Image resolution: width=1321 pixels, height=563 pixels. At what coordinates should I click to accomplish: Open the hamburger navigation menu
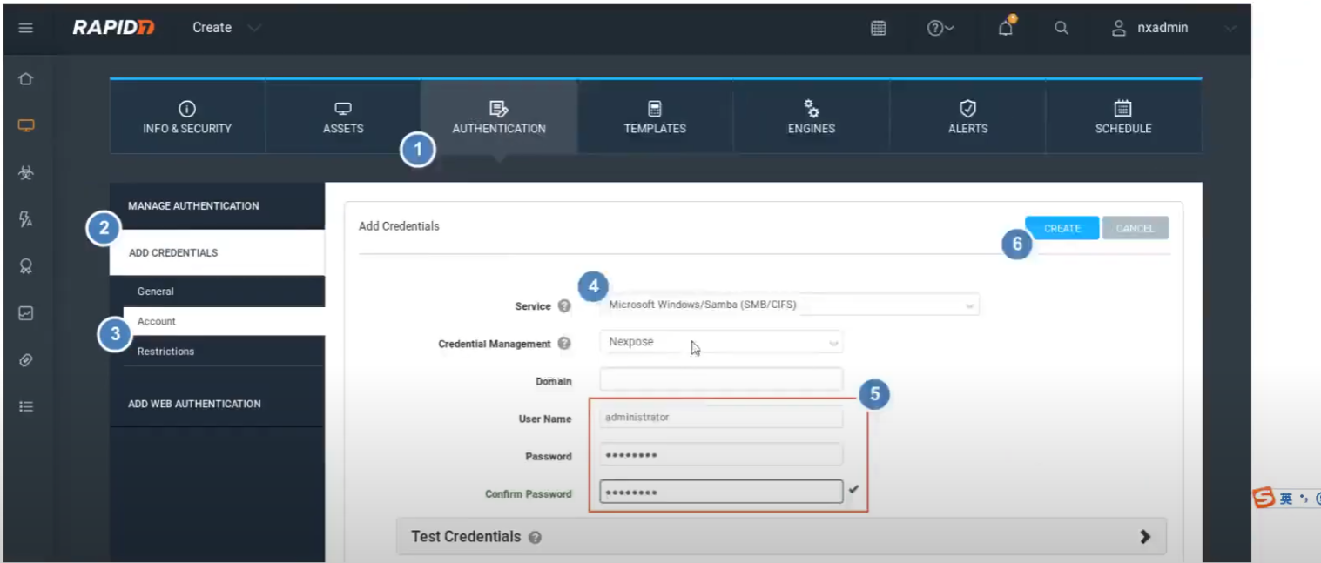pyautogui.click(x=26, y=28)
